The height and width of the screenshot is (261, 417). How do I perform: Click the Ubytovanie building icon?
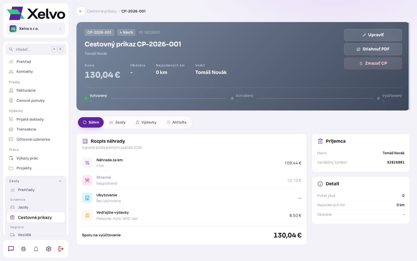point(87,198)
